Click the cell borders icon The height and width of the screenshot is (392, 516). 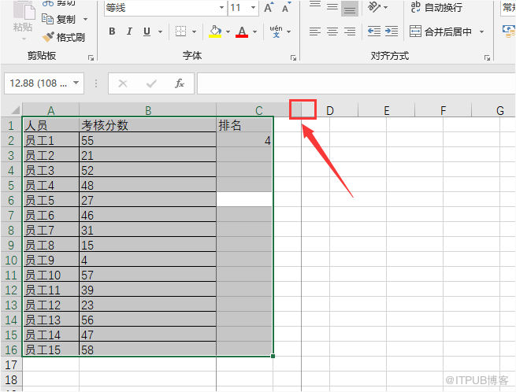180,31
